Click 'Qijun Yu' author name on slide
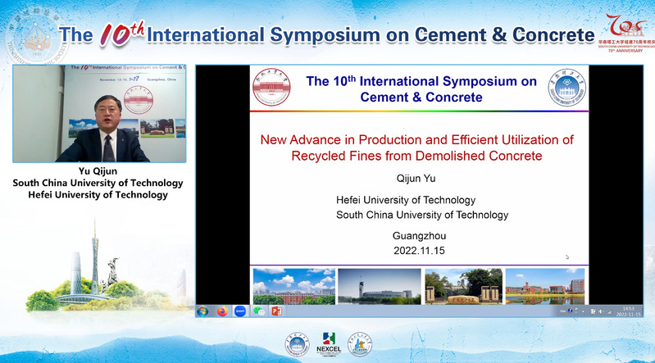 [x=416, y=179]
